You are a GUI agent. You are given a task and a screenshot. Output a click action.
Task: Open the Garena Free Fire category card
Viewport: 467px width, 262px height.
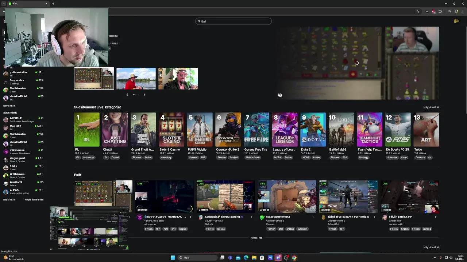[x=256, y=130]
